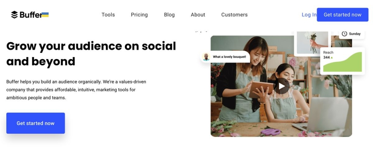Click the green up arrow beside 344

332,58
